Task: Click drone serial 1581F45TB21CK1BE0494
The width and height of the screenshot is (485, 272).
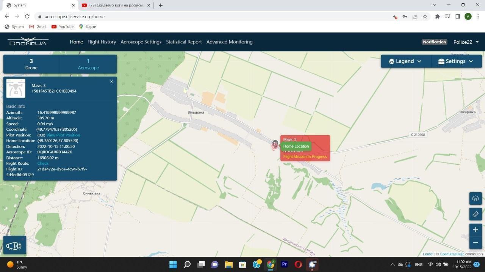Action: pyautogui.click(x=54, y=91)
